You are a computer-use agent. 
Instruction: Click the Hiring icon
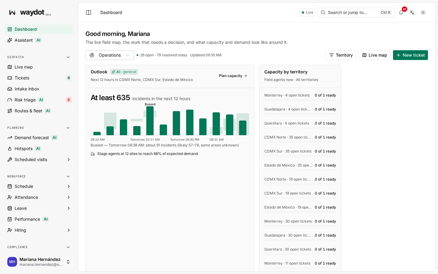(10, 230)
